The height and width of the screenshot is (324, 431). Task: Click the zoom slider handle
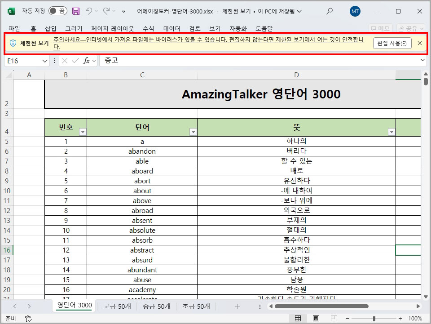(x=374, y=318)
